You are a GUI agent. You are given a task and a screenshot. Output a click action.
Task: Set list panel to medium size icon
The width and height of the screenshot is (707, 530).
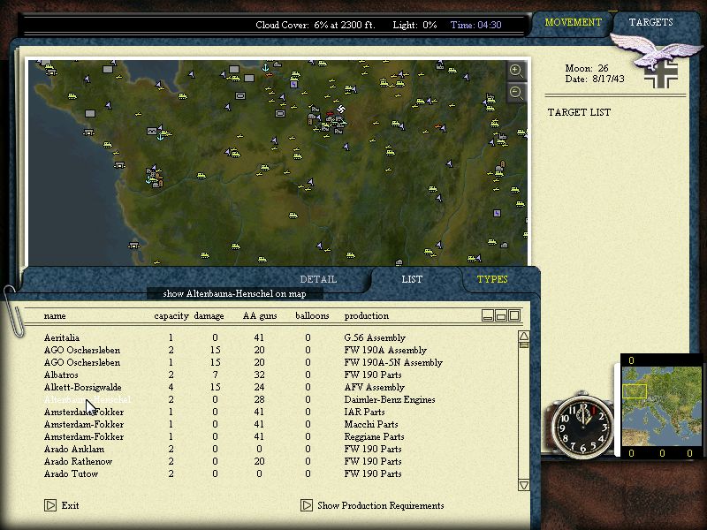(x=501, y=315)
